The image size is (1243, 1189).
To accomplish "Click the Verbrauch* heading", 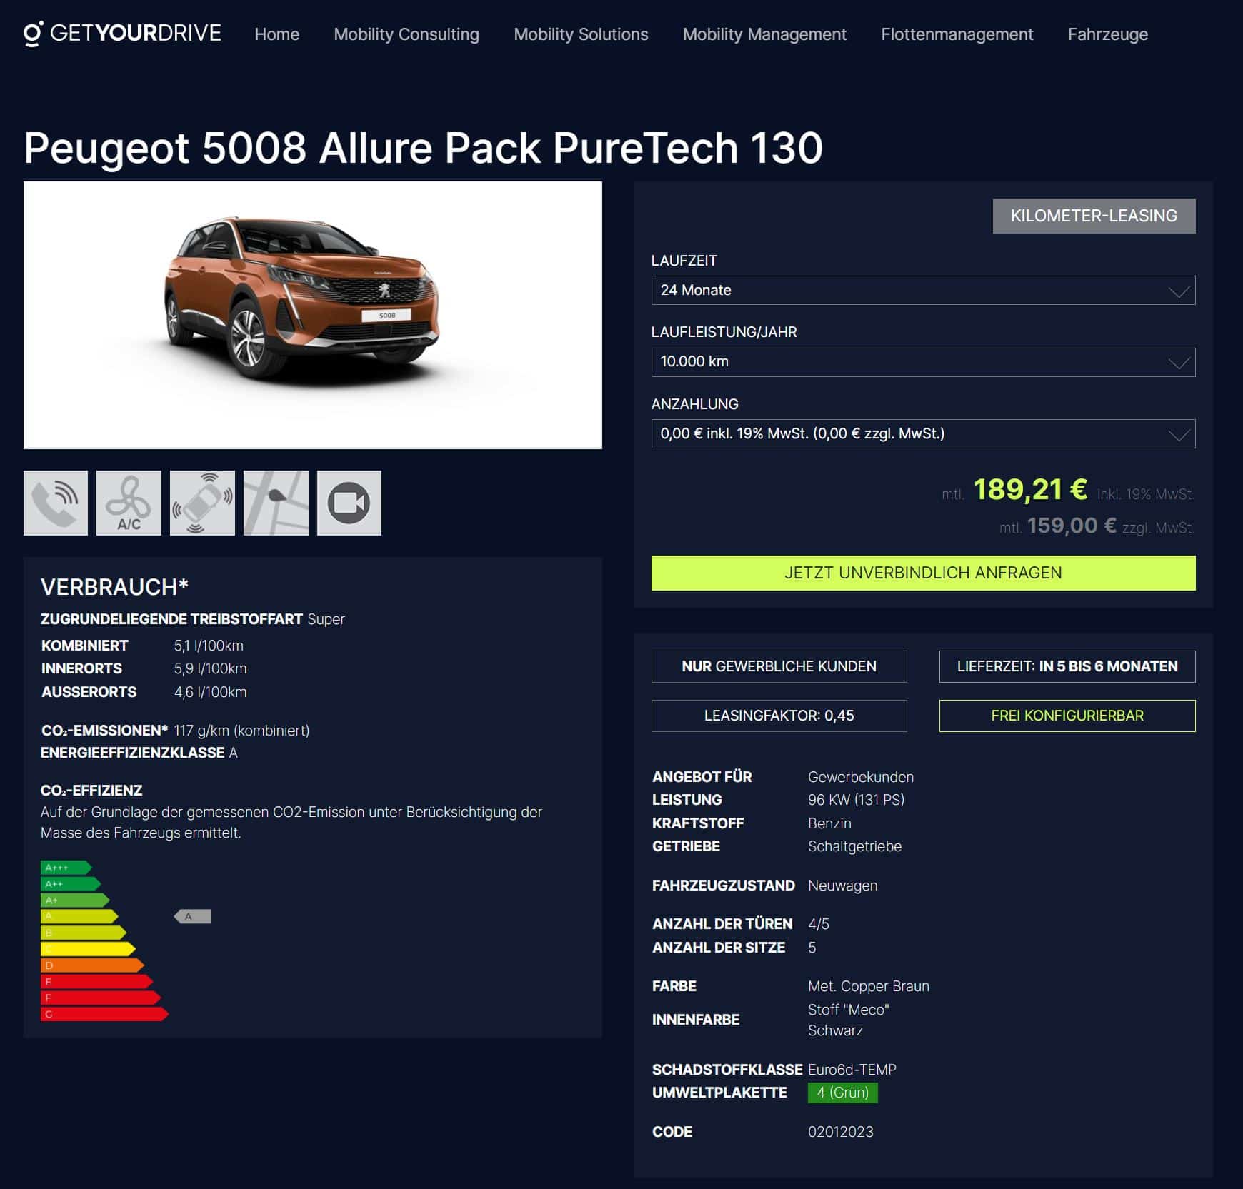I will pyautogui.click(x=114, y=587).
